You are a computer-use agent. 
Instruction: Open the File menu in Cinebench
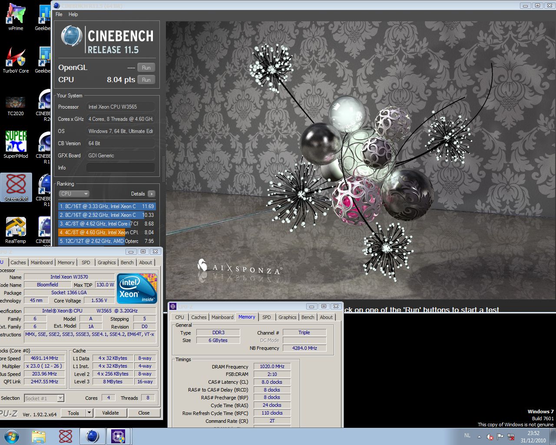(x=59, y=14)
